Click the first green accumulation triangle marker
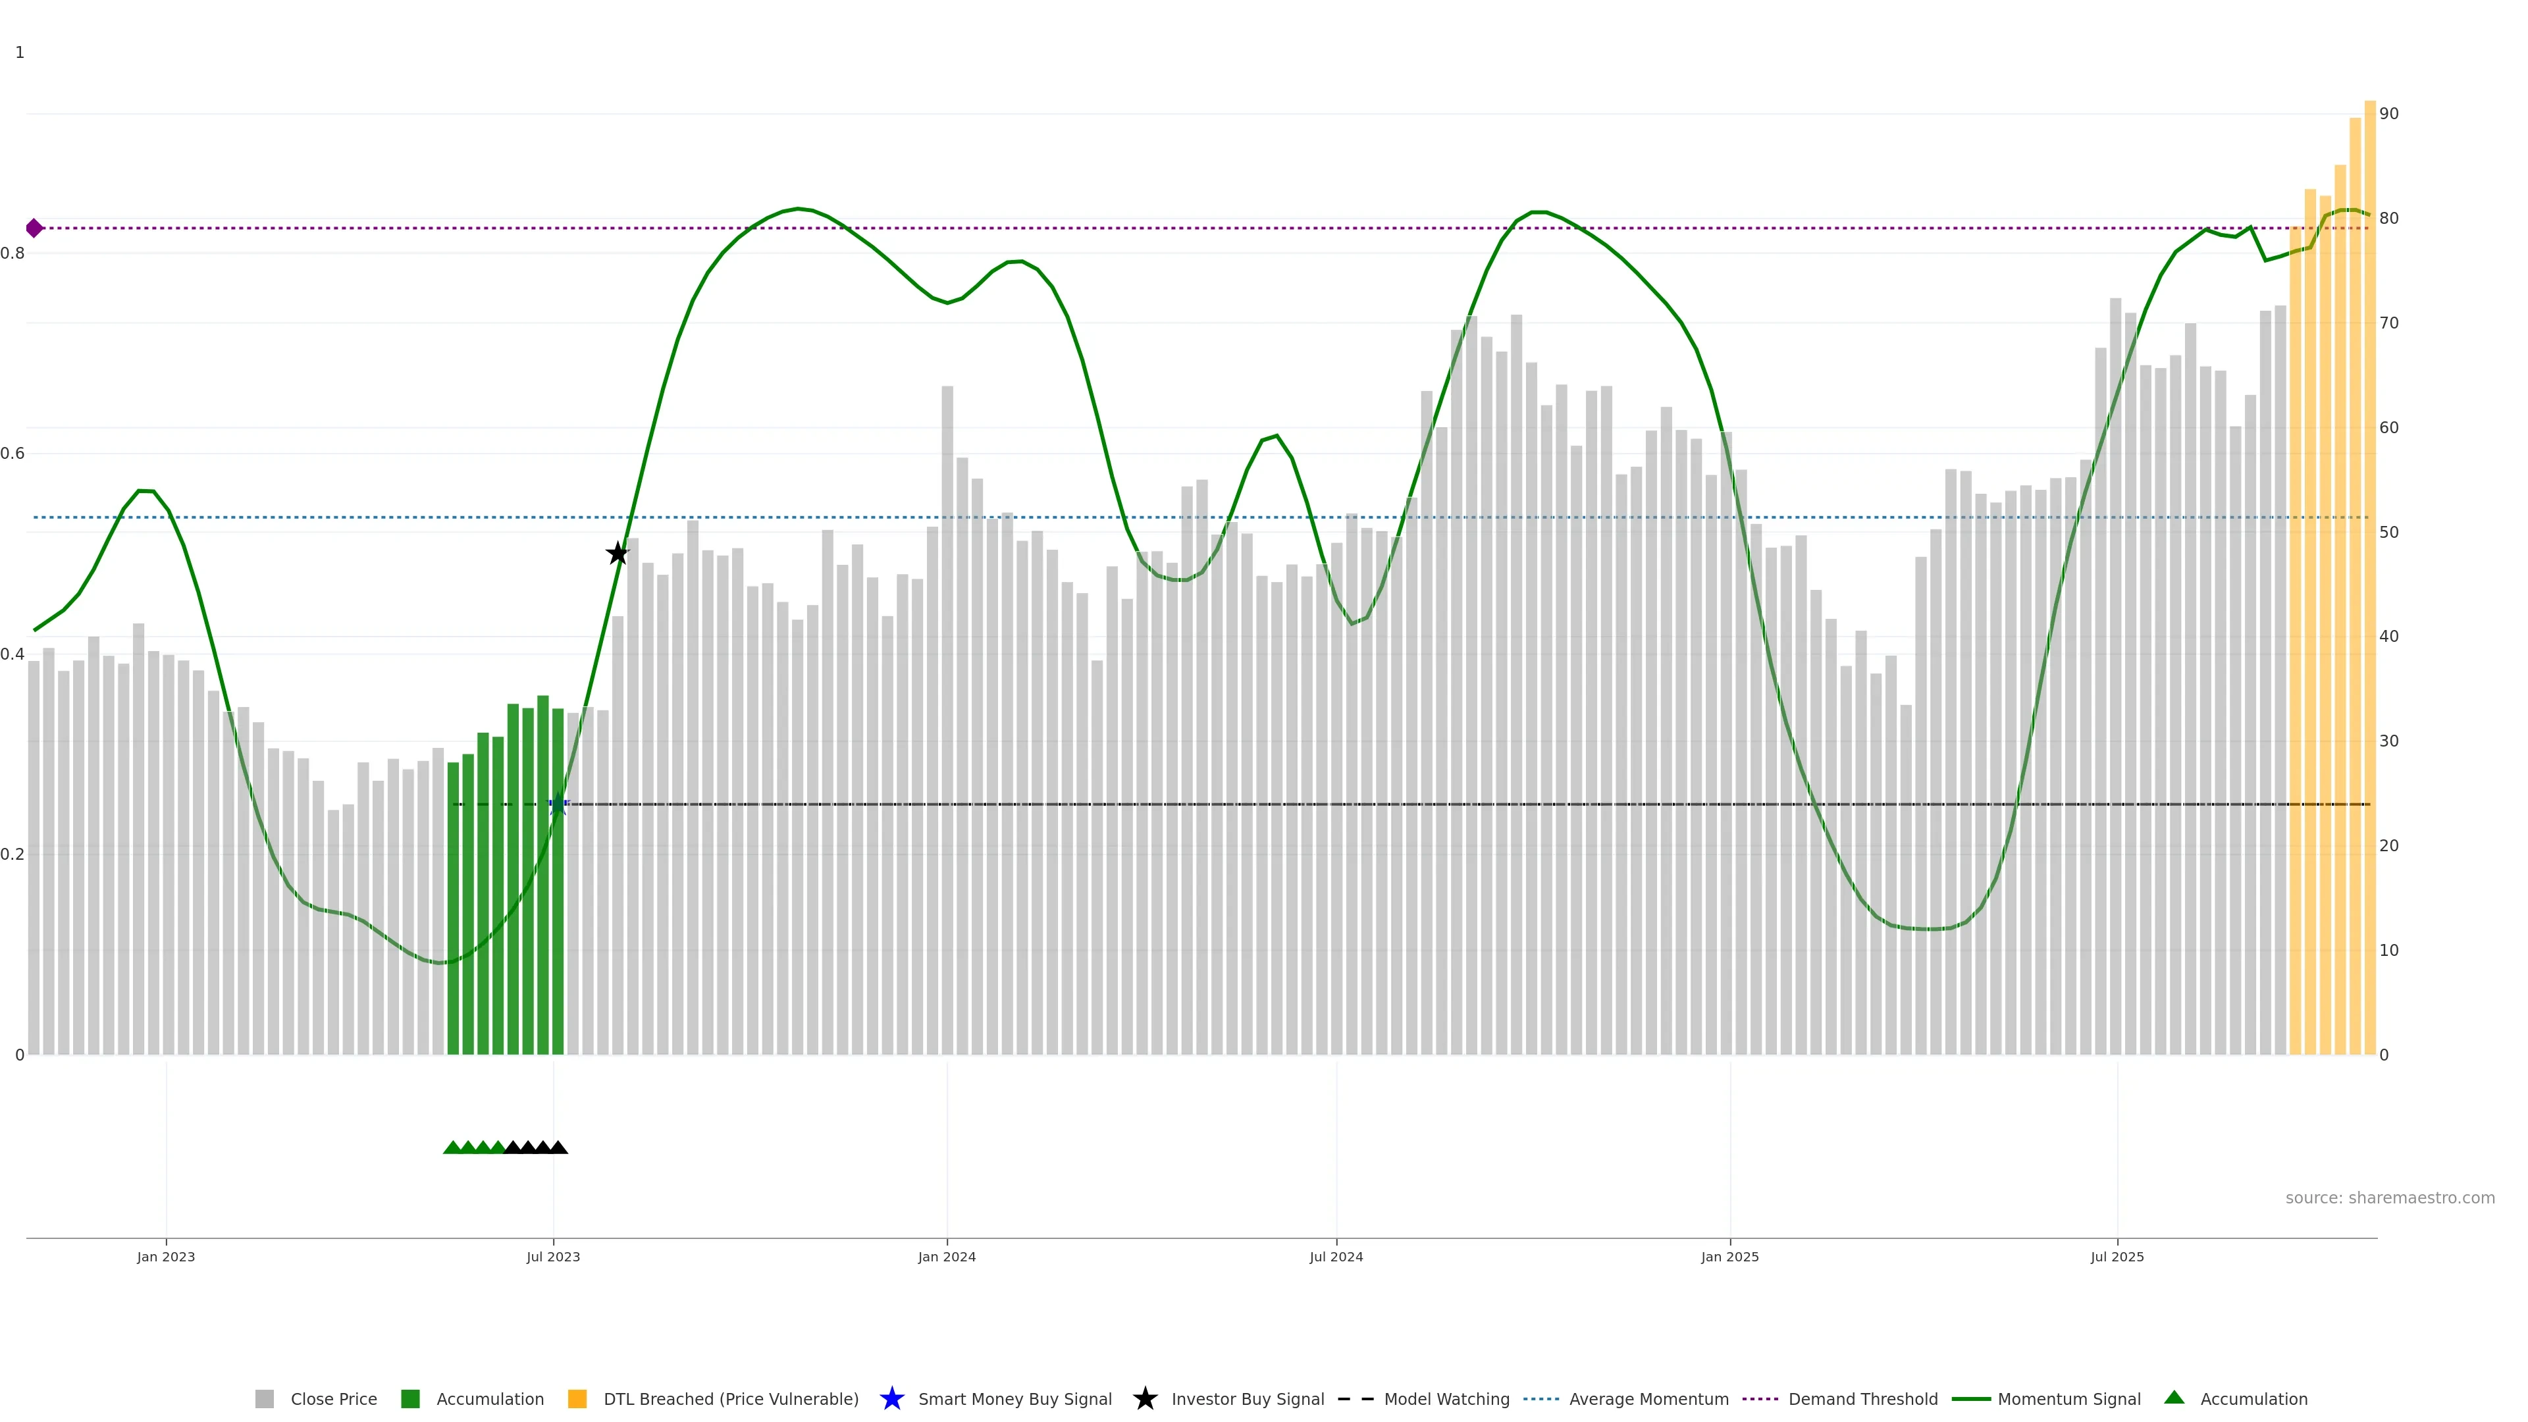The image size is (2528, 1422). click(x=452, y=1147)
